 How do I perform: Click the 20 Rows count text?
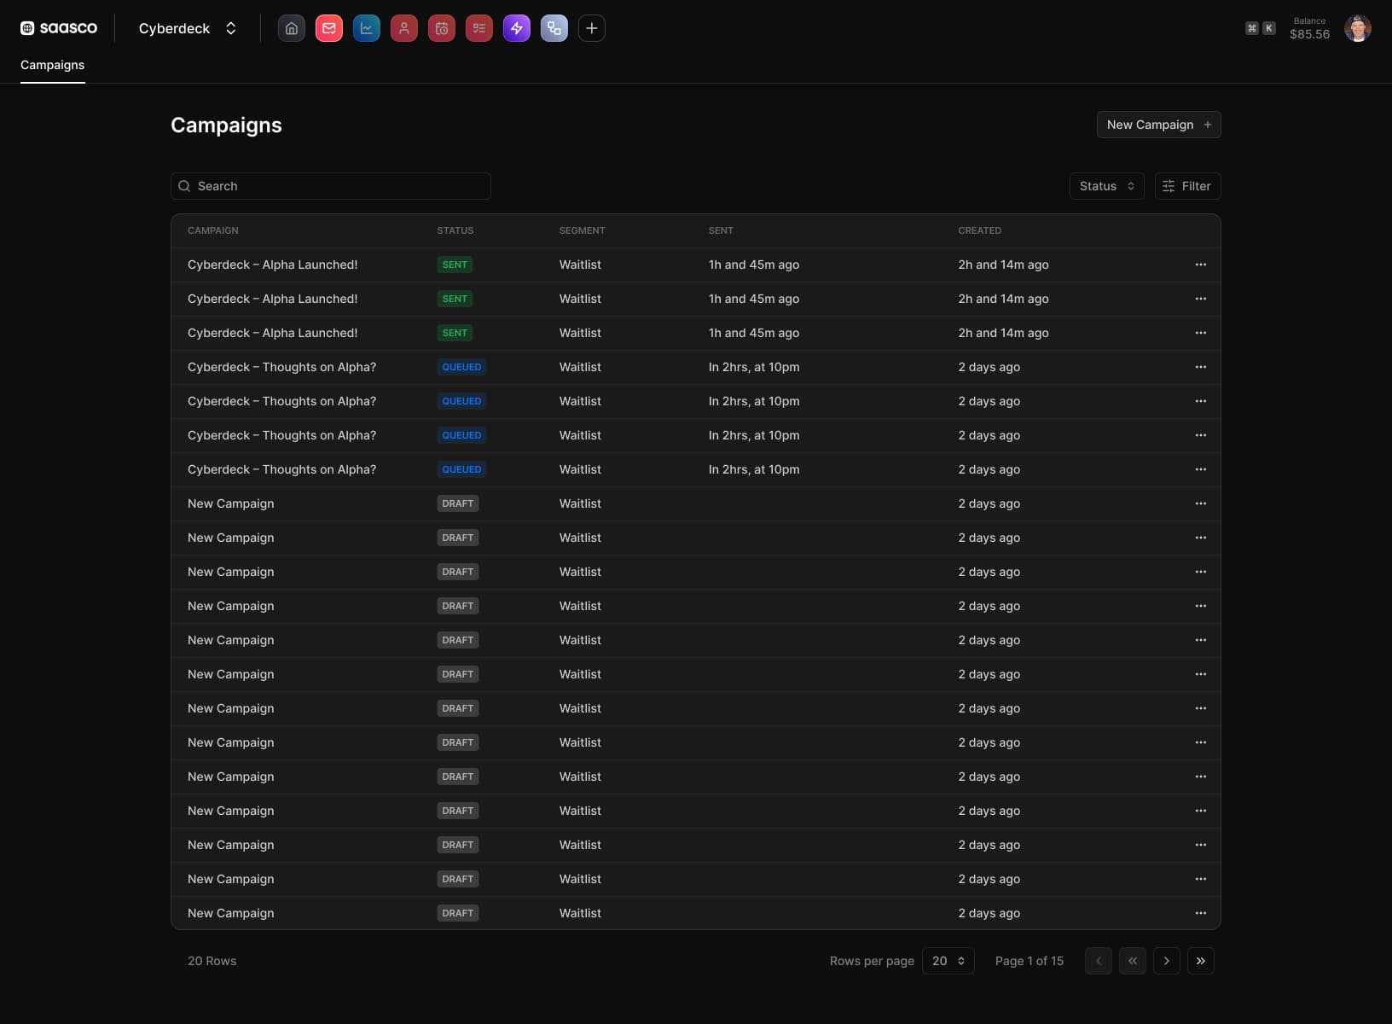tap(212, 961)
